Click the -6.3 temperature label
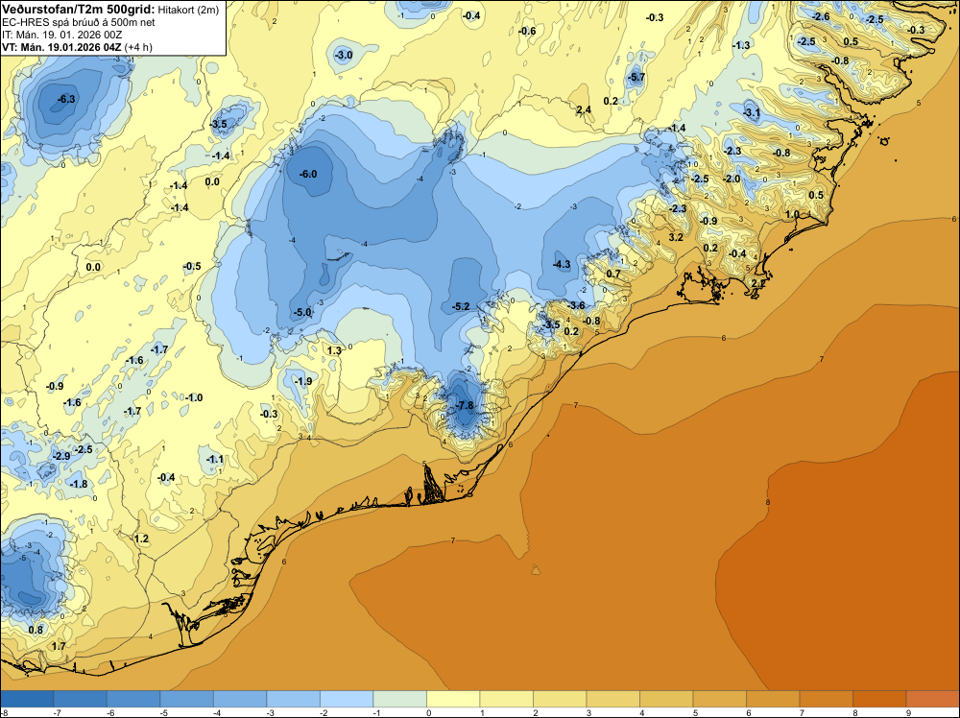The width and height of the screenshot is (960, 718). coord(66,99)
